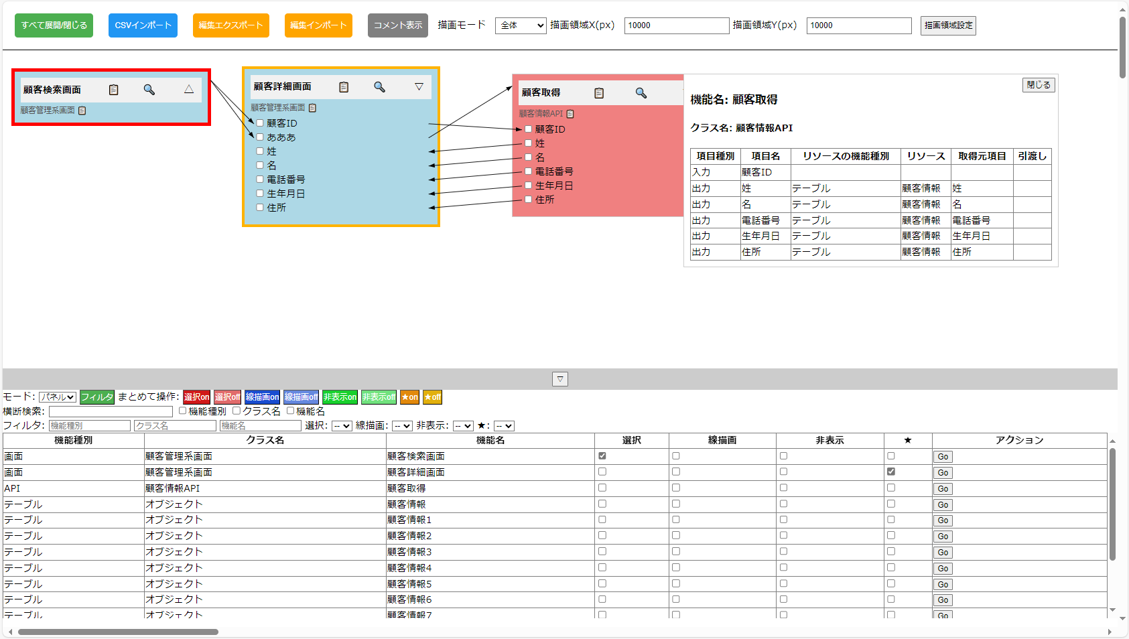The width and height of the screenshot is (1129, 639).
Task: Click the magnifier icon on 顧客検索画面 panel
Action: tap(149, 89)
